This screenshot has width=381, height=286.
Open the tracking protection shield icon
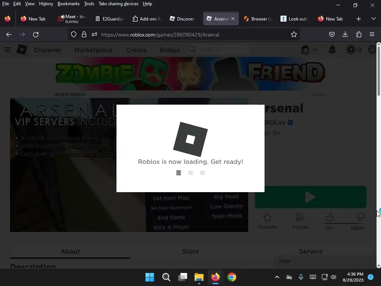pos(74,35)
